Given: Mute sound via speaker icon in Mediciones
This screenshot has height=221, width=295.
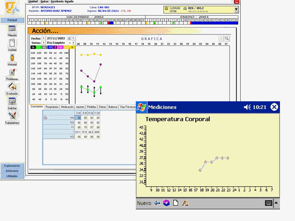Looking at the screenshot, I should coord(247,107).
